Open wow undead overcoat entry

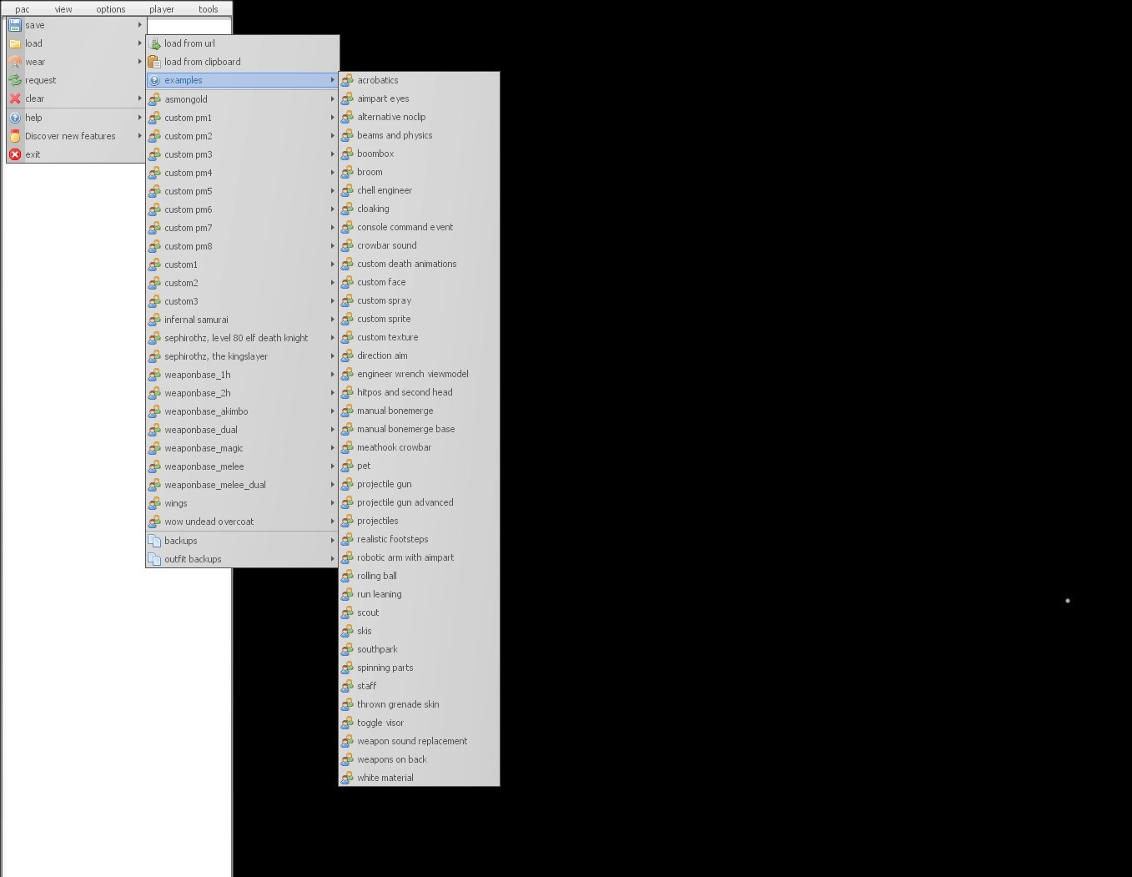pyautogui.click(x=242, y=522)
